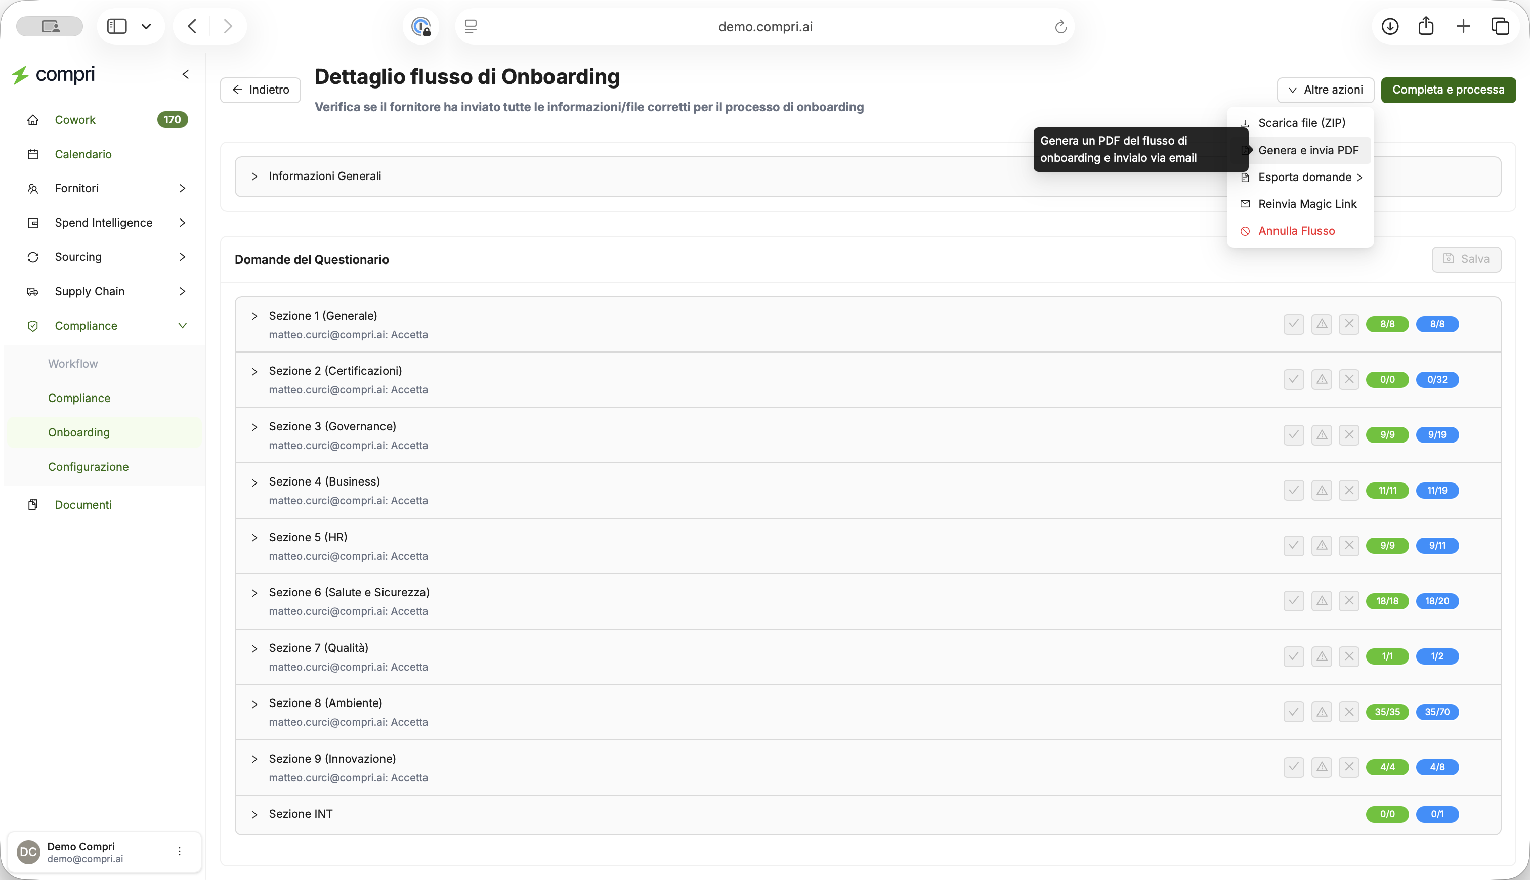Open the user menu dots beside Demo Compri
The width and height of the screenshot is (1530, 880).
[x=180, y=852]
